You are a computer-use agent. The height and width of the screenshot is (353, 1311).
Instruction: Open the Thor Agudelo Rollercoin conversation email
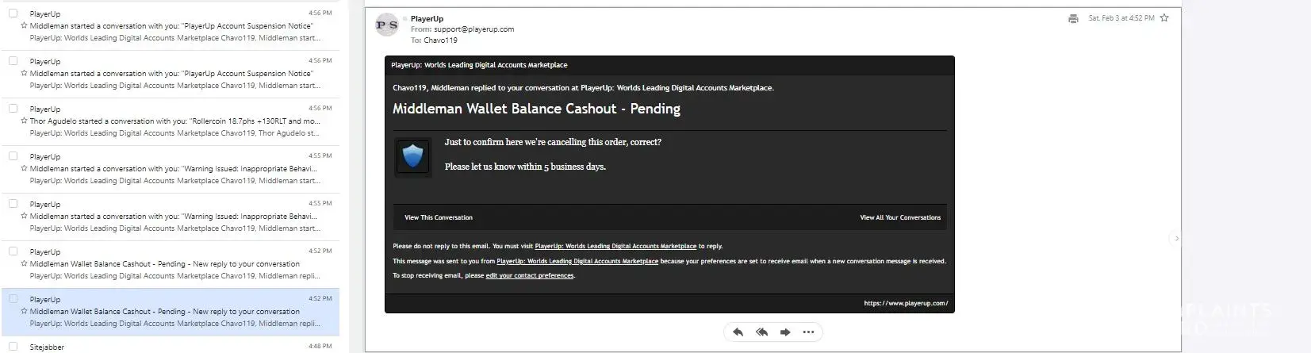[170, 121]
